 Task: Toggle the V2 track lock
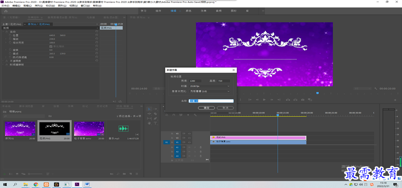(x=172, y=138)
